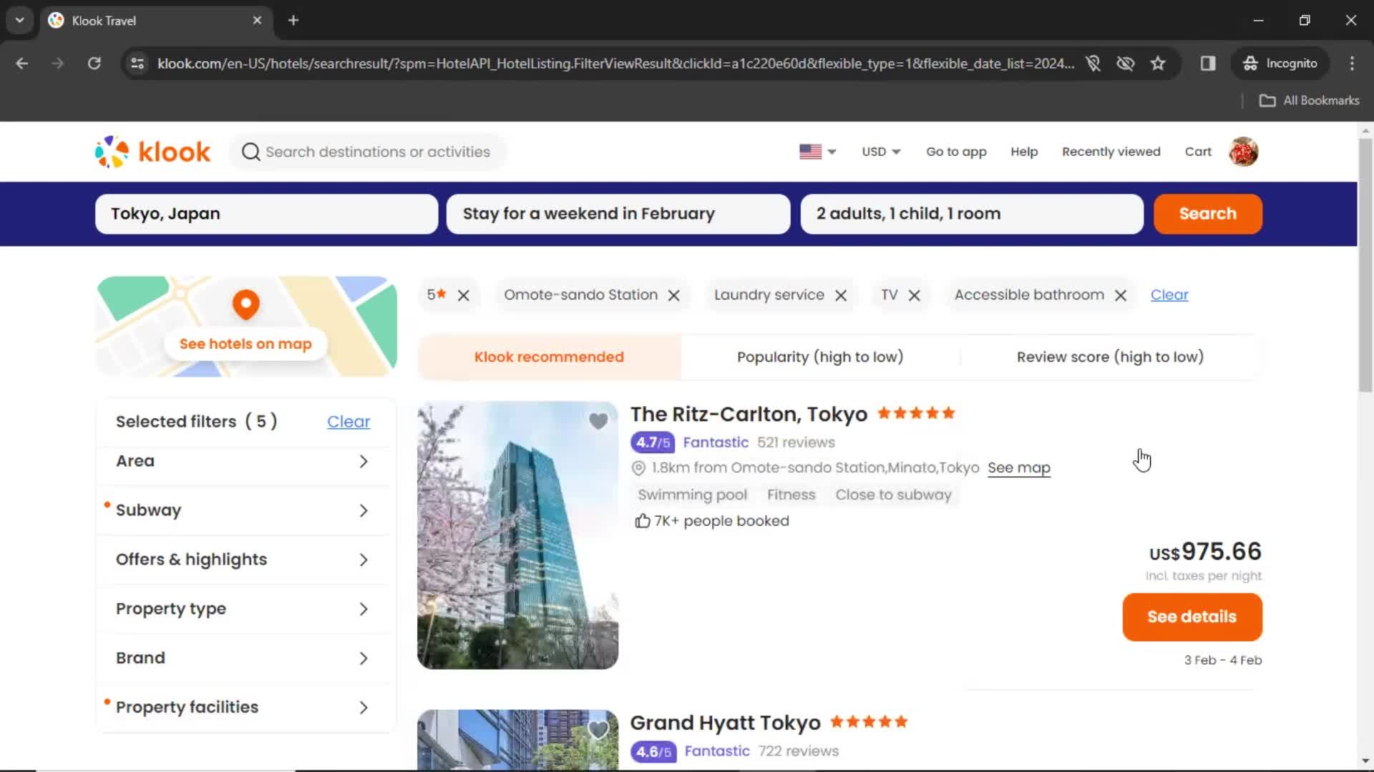Go back to previous page
1374x772 pixels.
(22, 64)
